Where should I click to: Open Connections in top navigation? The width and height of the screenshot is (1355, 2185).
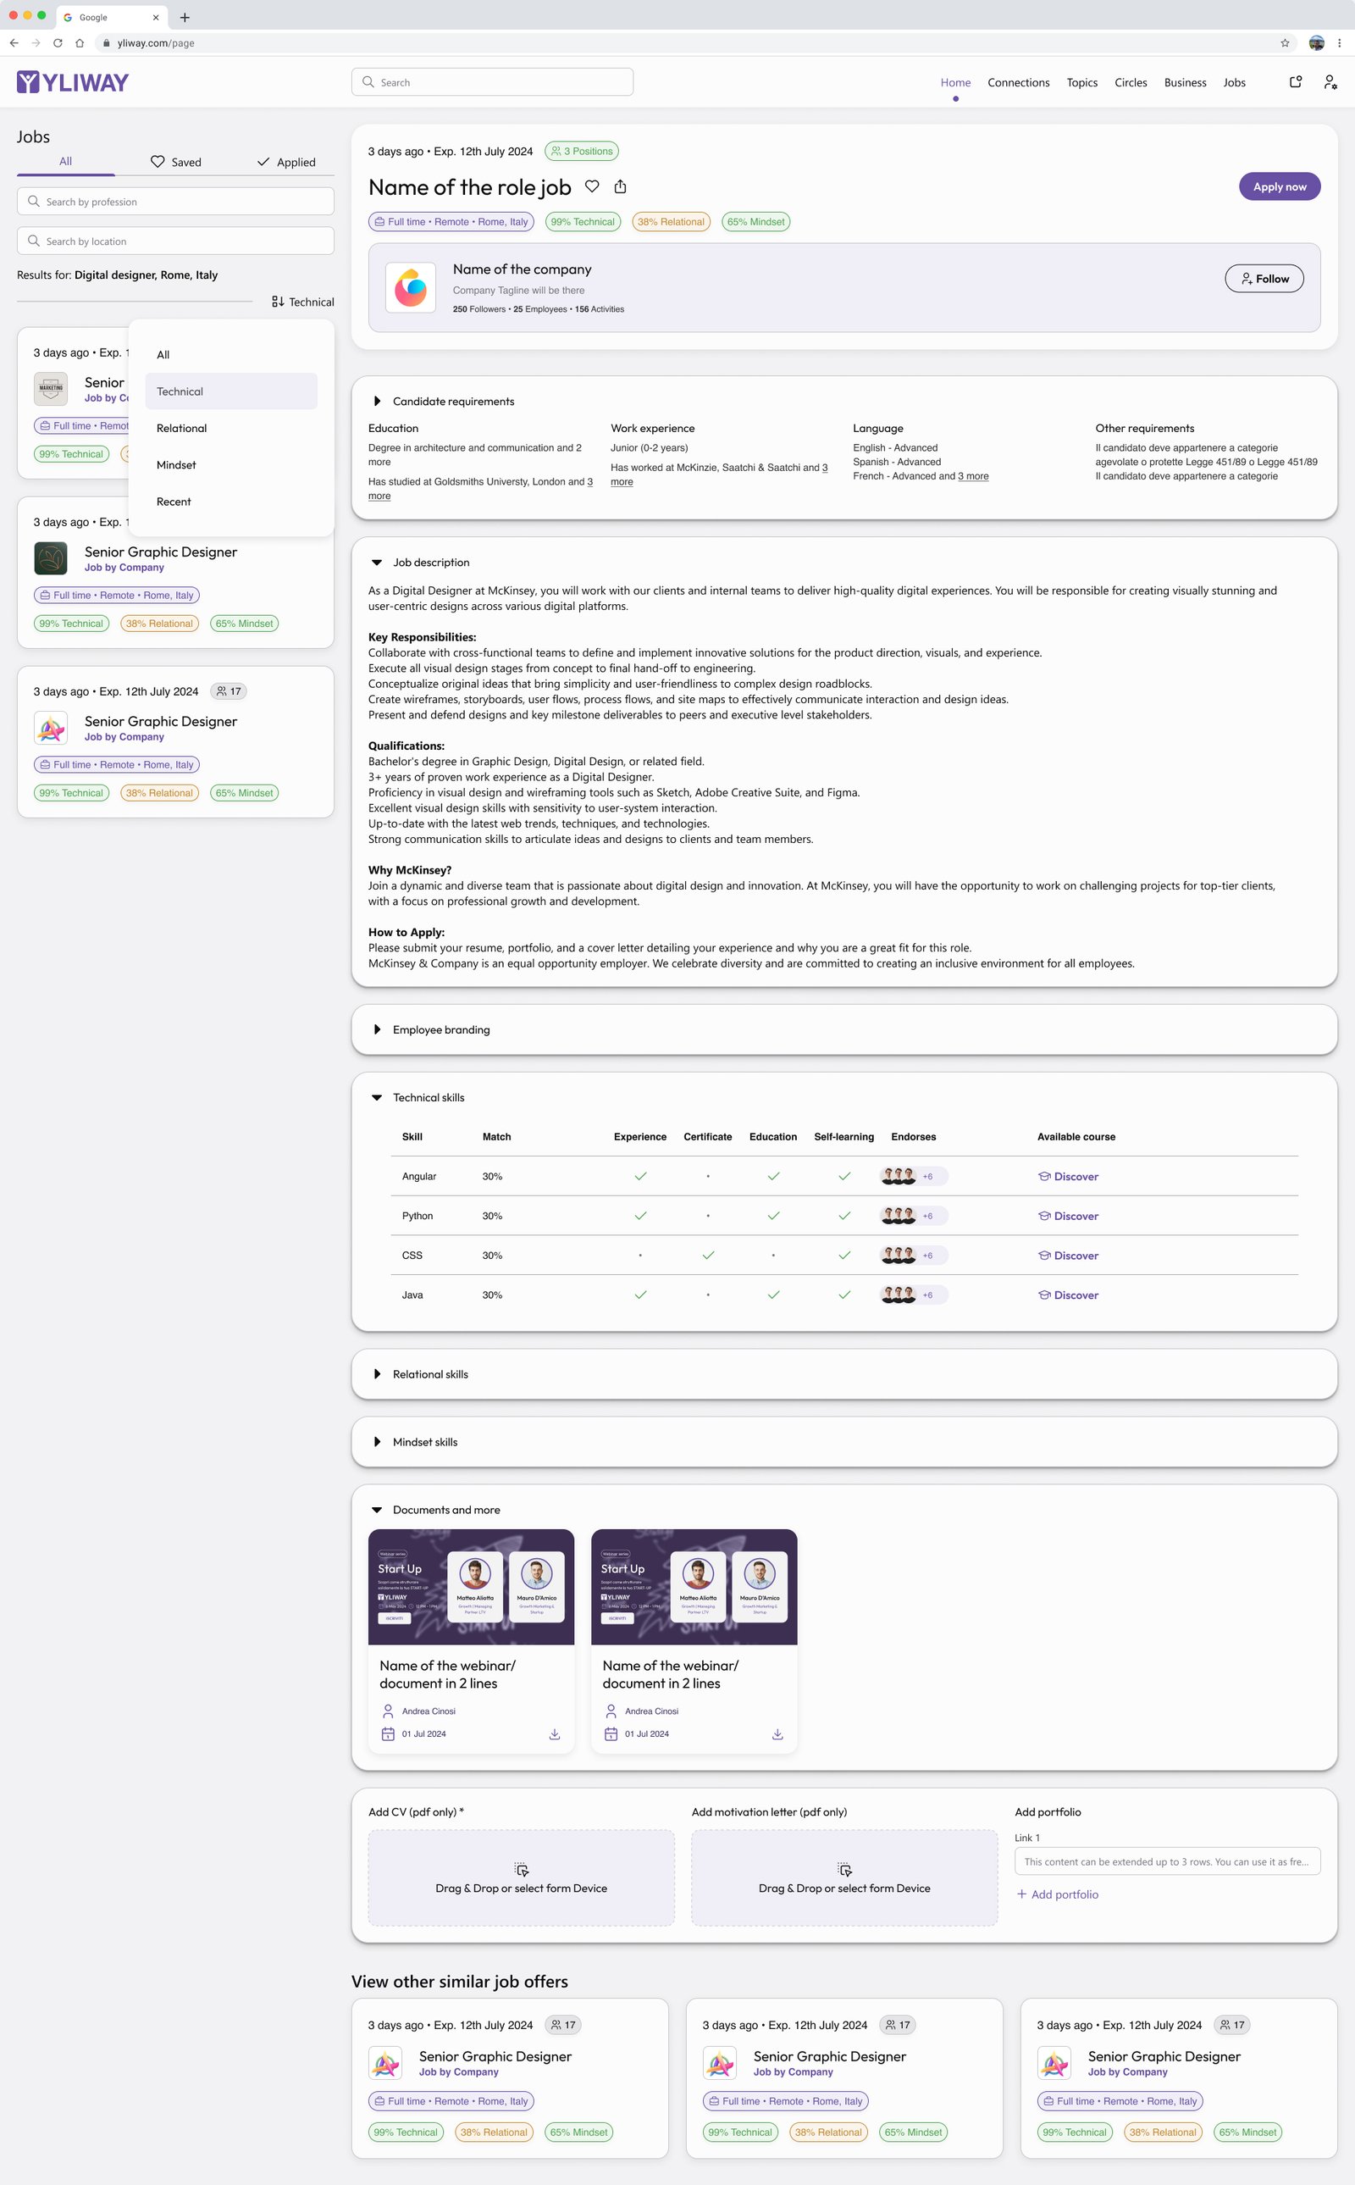point(1018,82)
